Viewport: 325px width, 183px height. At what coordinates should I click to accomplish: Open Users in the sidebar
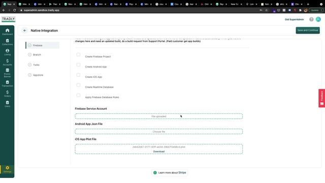click(x=7, y=104)
